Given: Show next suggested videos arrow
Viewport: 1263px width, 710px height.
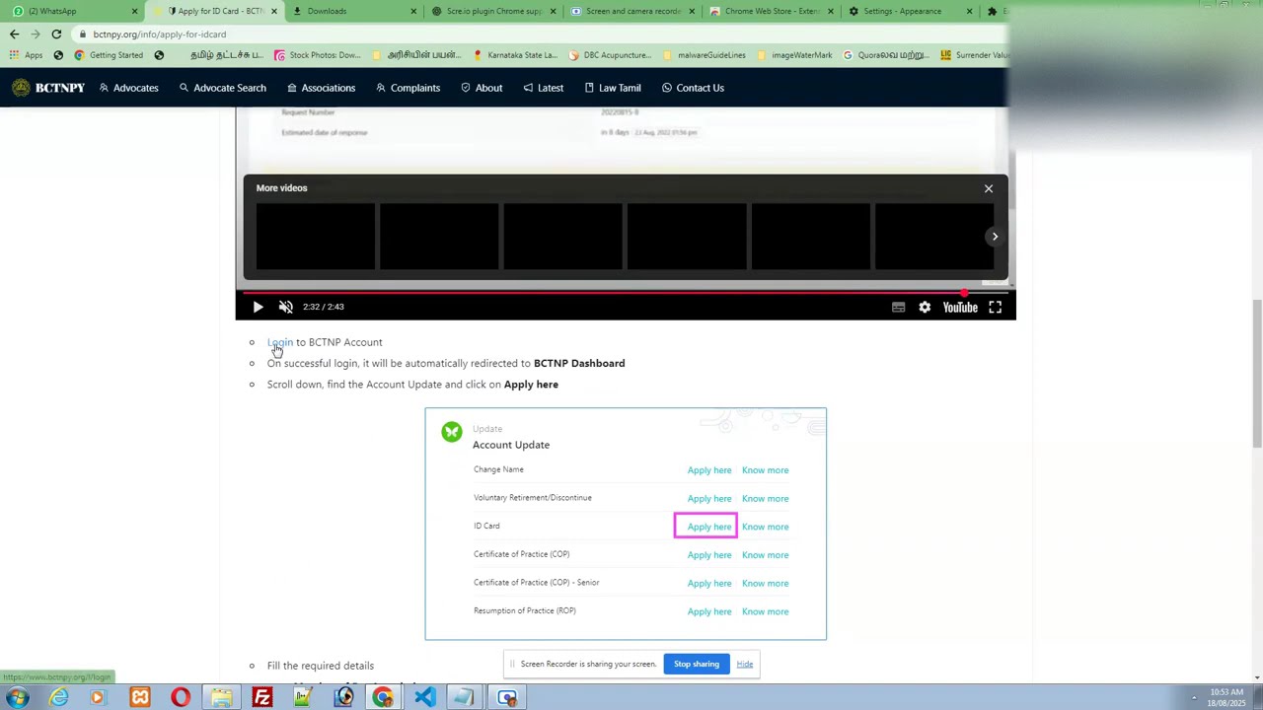Looking at the screenshot, I should click(995, 237).
